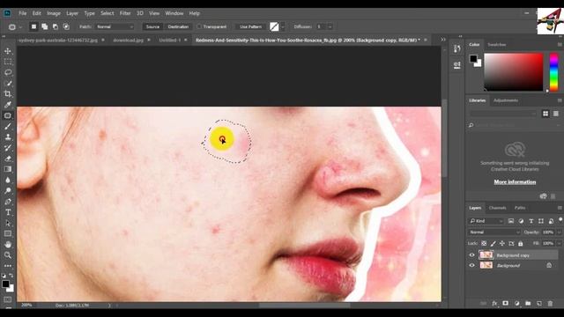Toggle Lock image pixels brush icon
Viewport: 564px width, 317px height.
[493, 243]
